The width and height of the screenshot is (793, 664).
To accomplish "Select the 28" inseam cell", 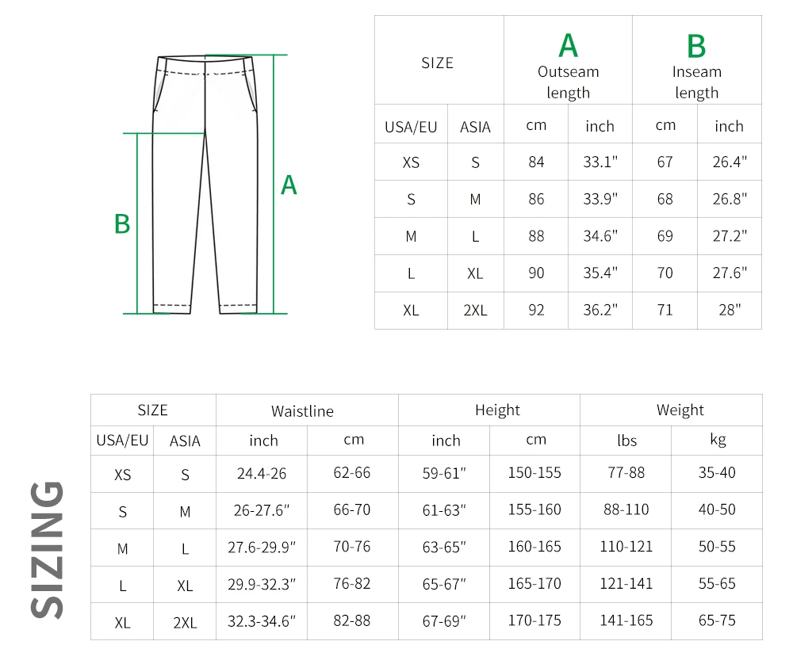I will click(x=729, y=311).
